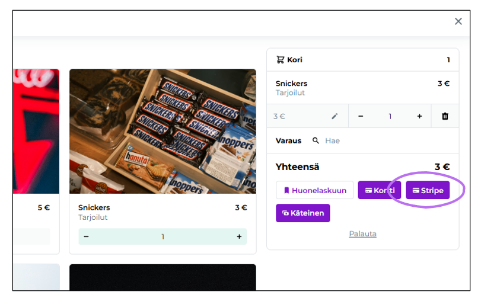Screen dimensions: 481x301
Task: Click the 3 € price field in cart
Action: (307, 116)
